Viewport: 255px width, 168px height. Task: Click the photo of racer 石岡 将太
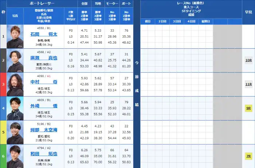point(15,36)
